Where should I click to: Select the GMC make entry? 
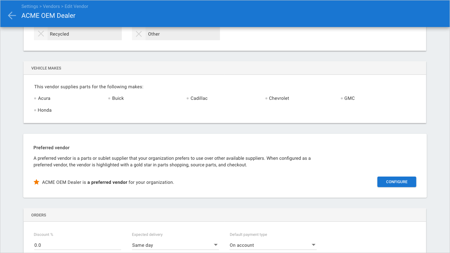coord(350,98)
